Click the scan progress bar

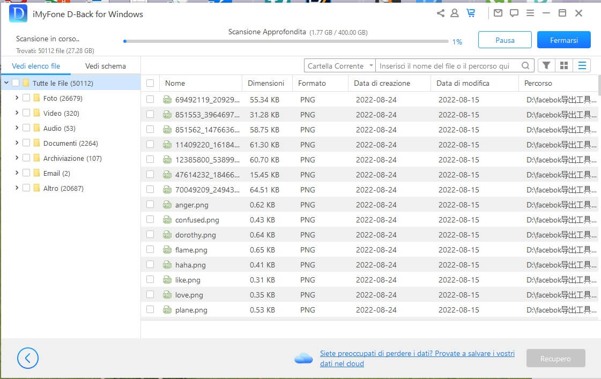286,41
